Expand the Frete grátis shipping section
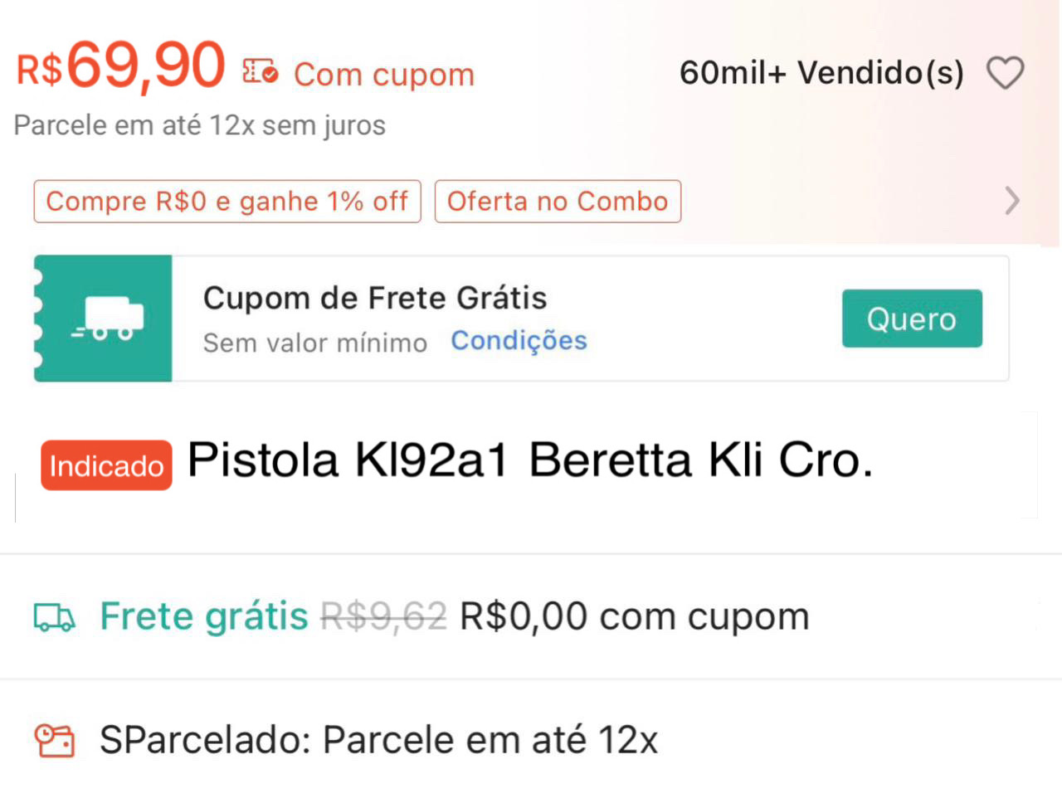The image size is (1062, 803). tap(203, 616)
